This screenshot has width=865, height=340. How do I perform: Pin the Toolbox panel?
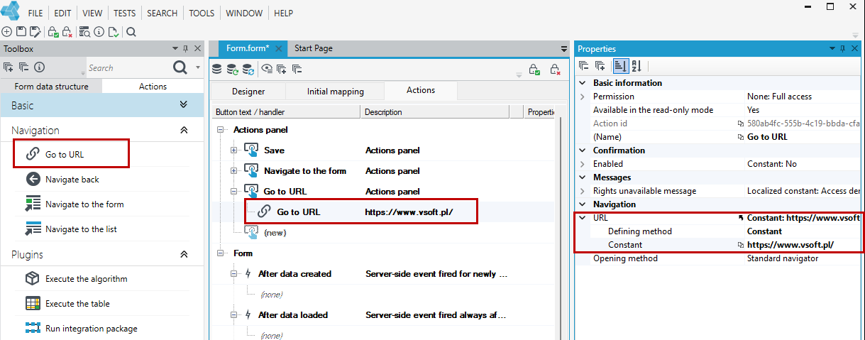pos(186,48)
